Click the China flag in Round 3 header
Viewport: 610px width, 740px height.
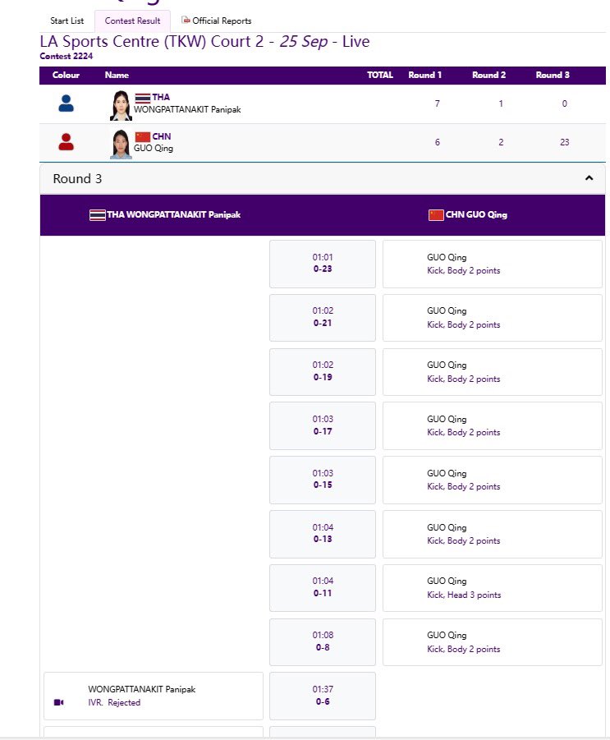point(436,215)
